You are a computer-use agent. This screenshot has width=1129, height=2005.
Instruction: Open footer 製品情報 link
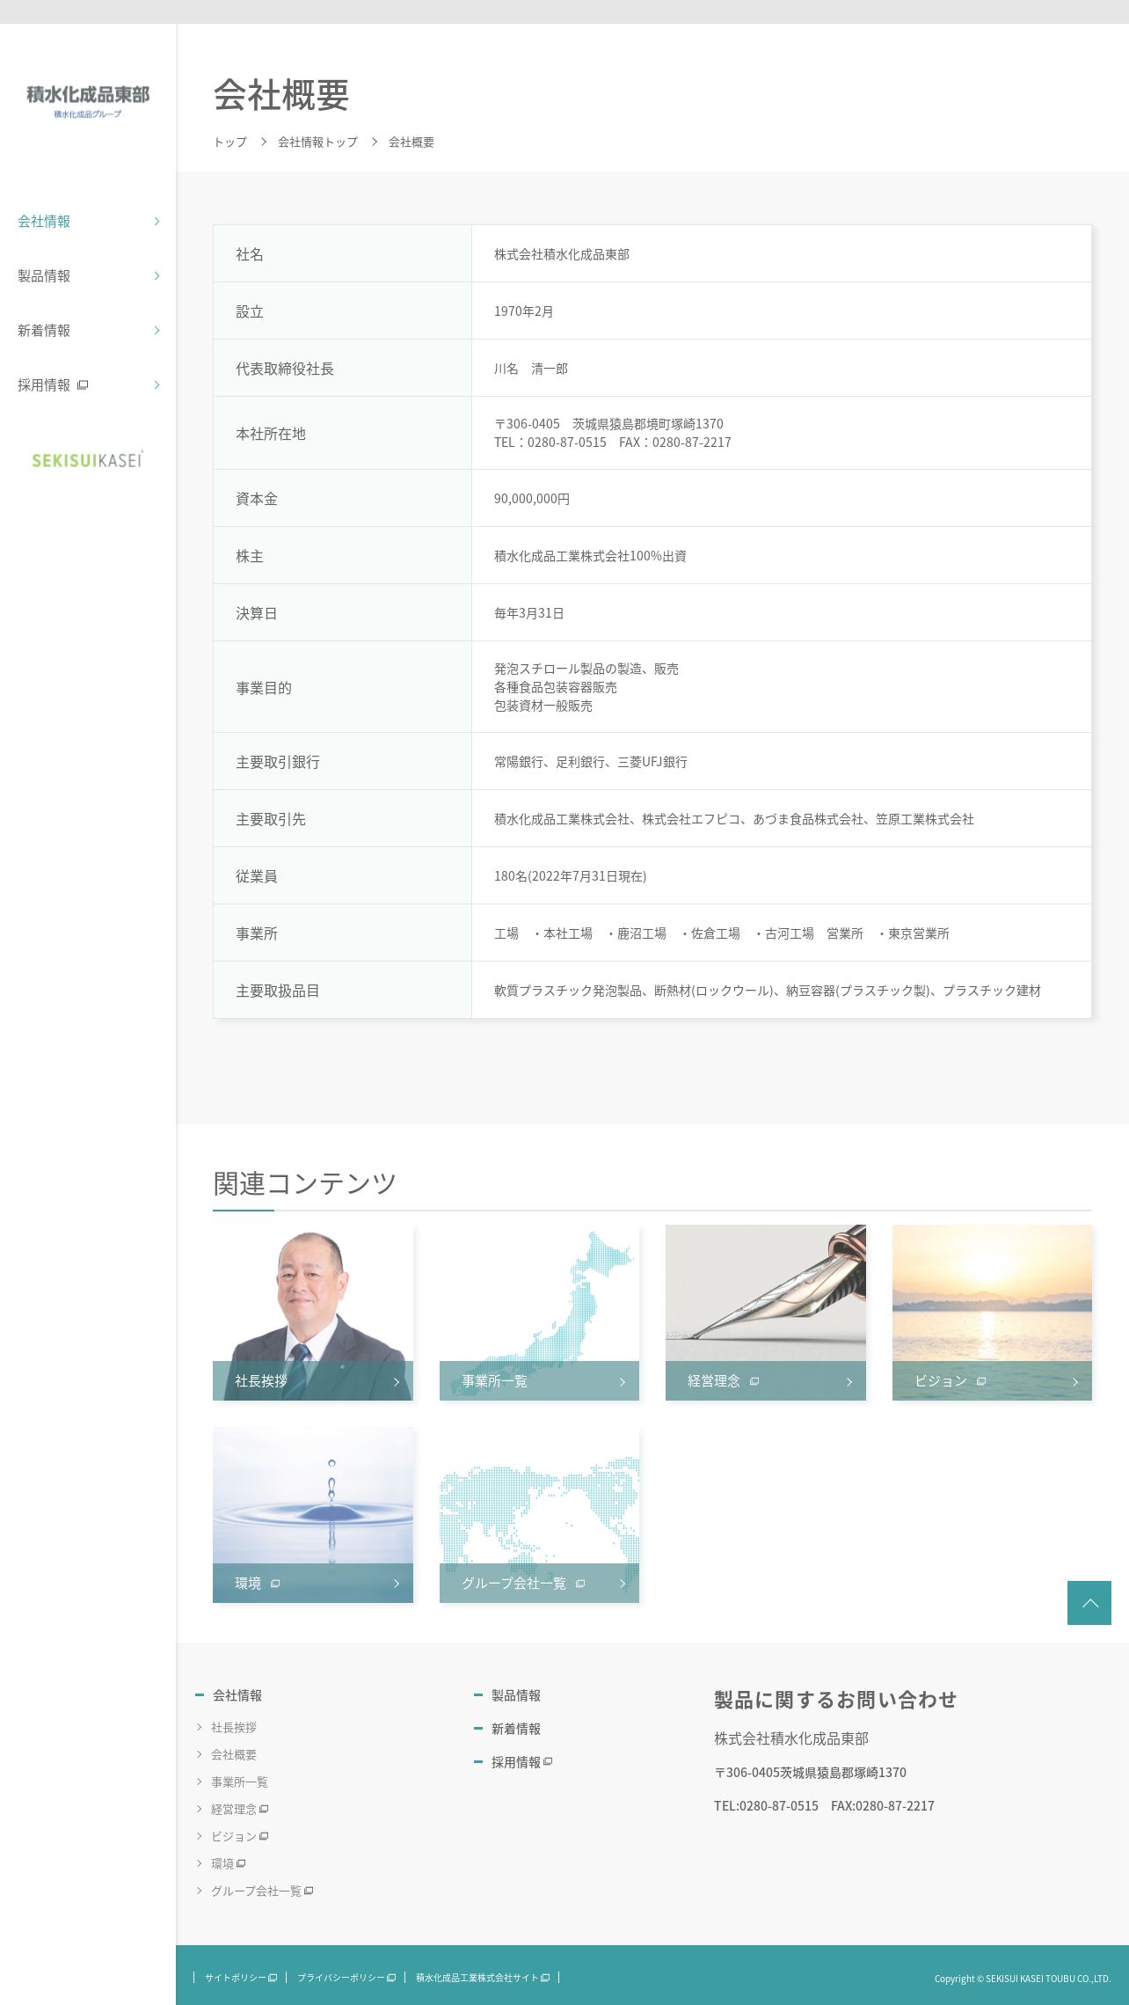pyautogui.click(x=516, y=1695)
